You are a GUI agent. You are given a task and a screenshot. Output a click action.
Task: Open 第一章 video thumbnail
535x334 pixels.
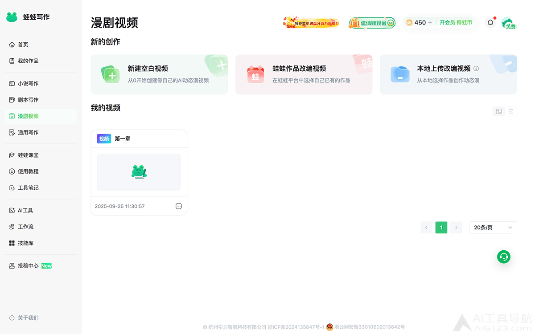point(139,172)
